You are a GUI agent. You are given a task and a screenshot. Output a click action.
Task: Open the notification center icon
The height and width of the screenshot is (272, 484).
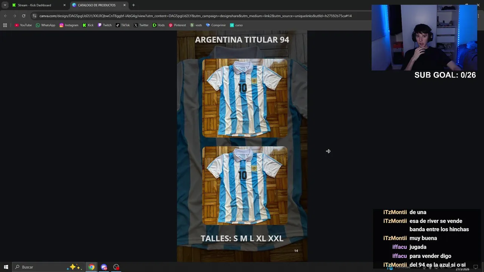(x=476, y=267)
